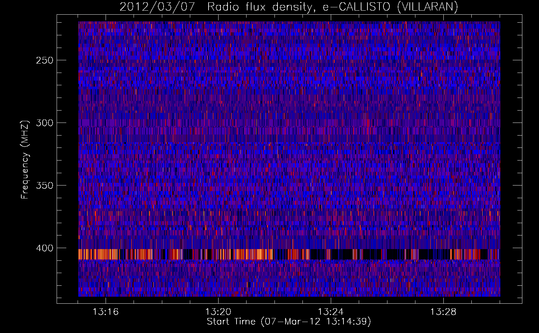This screenshot has width=539, height=333.
Task: Click the 300 frequency tick label
Action: pyautogui.click(x=45, y=123)
